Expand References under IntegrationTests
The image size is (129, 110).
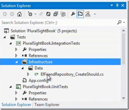pyautogui.click(x=16, y=56)
